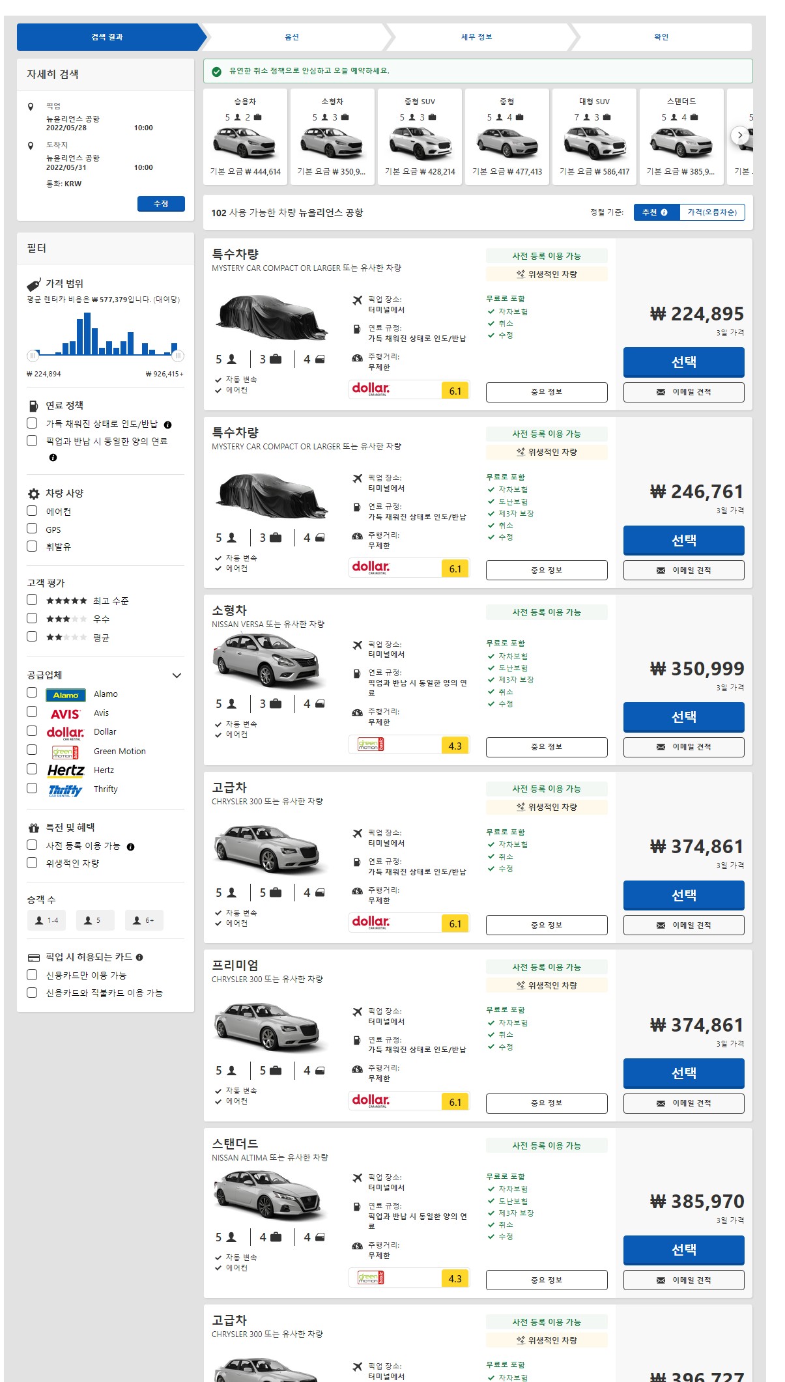Click green check icon in cancellation banner
The image size is (785, 1382).
pyautogui.click(x=216, y=72)
